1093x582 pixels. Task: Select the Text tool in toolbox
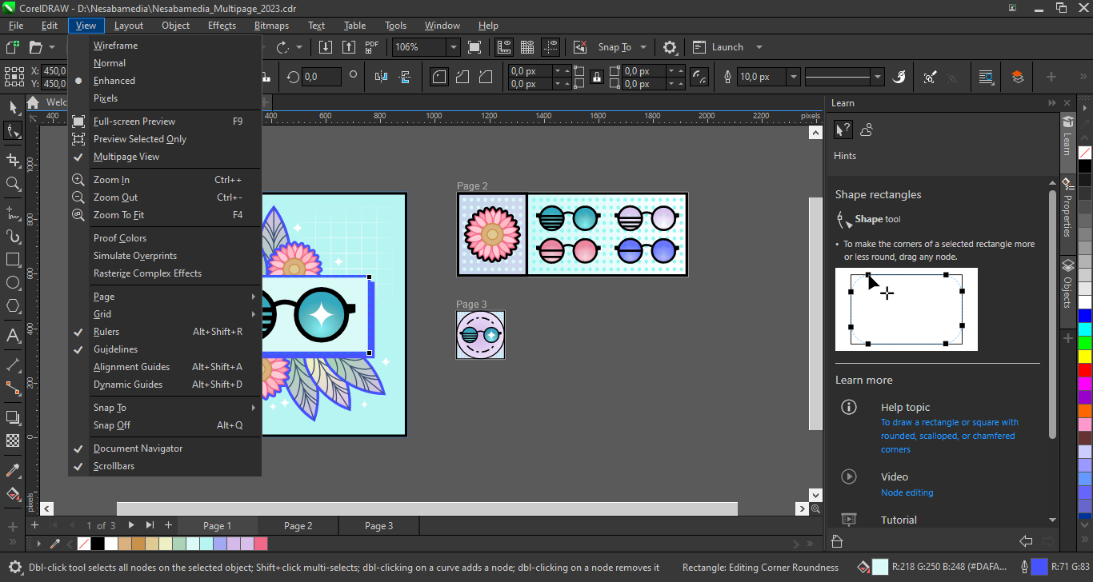pyautogui.click(x=13, y=335)
